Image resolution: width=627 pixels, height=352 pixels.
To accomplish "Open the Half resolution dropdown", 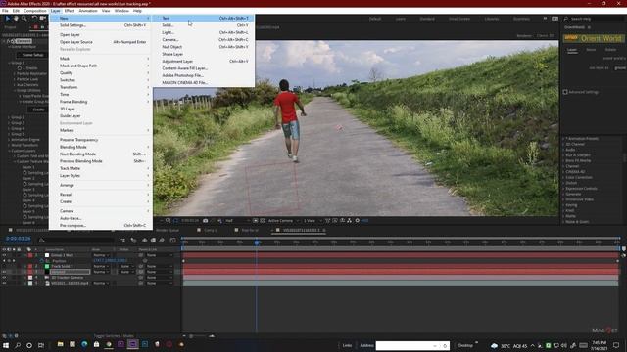I will (236, 221).
